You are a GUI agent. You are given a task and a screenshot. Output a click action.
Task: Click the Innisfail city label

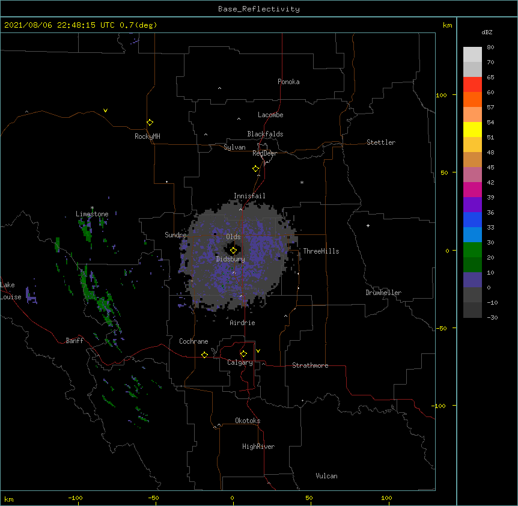249,196
